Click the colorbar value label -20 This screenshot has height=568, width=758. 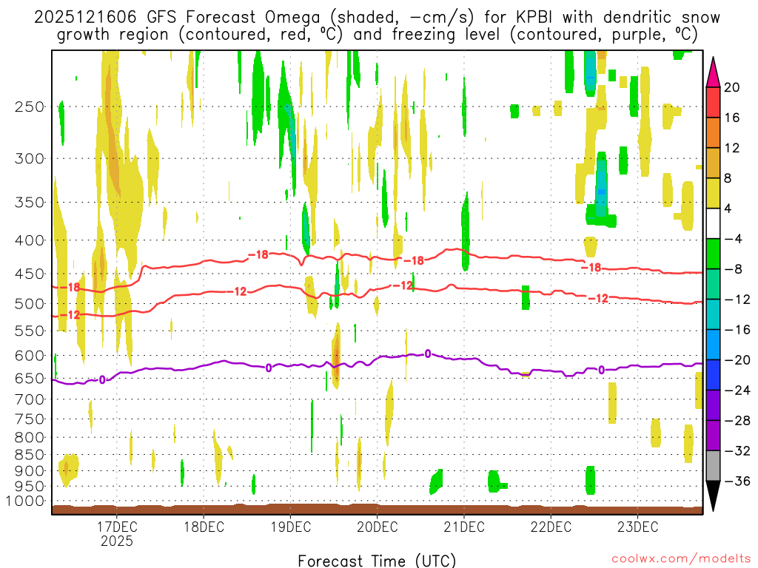[x=737, y=360]
